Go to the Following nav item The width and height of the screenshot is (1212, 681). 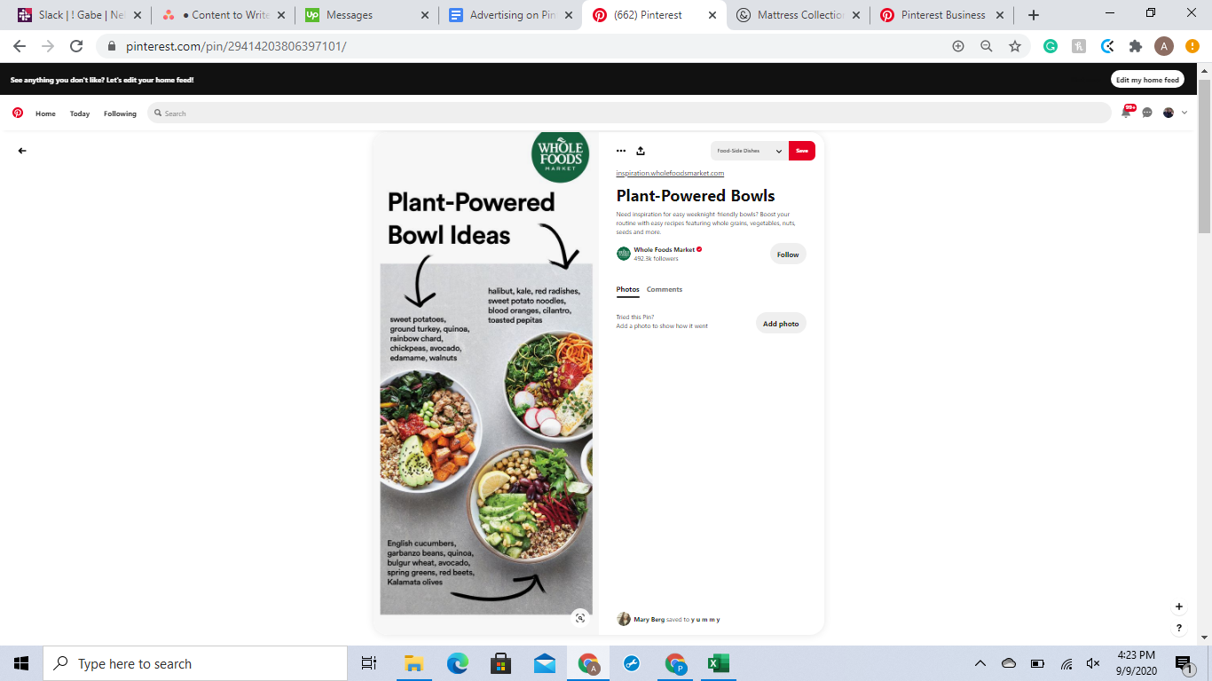[x=120, y=113]
